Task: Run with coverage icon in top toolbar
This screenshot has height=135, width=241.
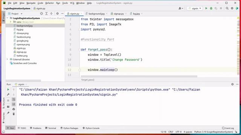Action: click(216, 8)
